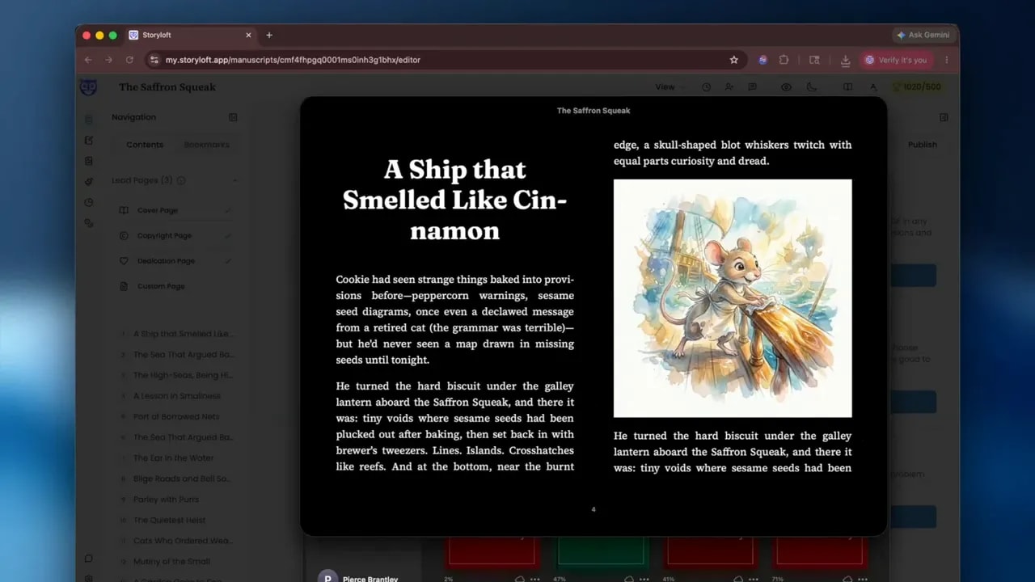This screenshot has height=582, width=1035.
Task: Open chapter 'Port of Borrowed Nets'
Action: coord(176,417)
